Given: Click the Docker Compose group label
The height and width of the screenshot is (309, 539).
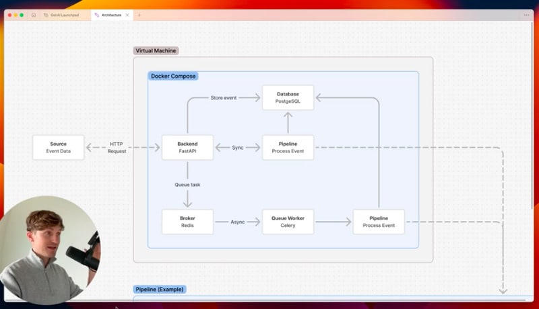Looking at the screenshot, I should pyautogui.click(x=173, y=76).
